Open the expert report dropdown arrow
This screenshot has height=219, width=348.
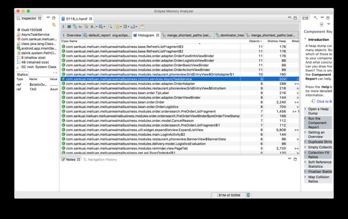click(x=97, y=27)
